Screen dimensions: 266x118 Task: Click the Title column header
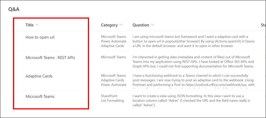point(30,25)
